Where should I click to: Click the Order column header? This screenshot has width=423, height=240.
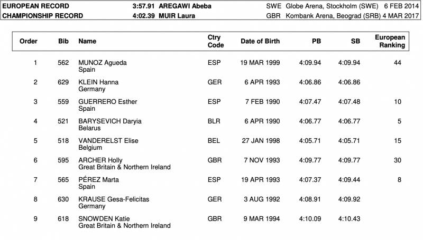point(29,41)
